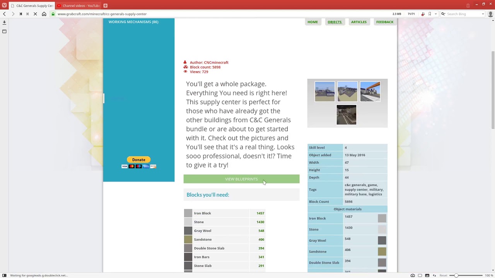This screenshot has height=278, width=495.
Task: Open the Downloads panel
Action: pos(4,23)
